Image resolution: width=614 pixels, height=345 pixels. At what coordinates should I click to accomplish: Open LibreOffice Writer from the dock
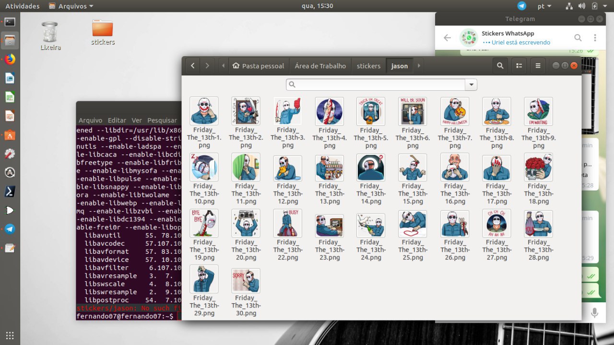pos(10,78)
